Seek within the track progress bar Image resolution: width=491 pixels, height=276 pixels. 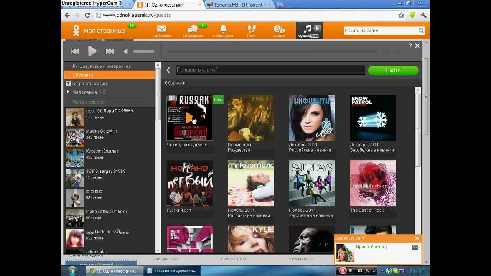[x=272, y=51]
